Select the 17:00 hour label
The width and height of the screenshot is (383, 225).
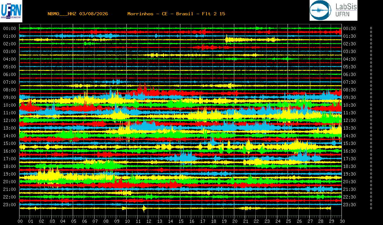(10, 159)
